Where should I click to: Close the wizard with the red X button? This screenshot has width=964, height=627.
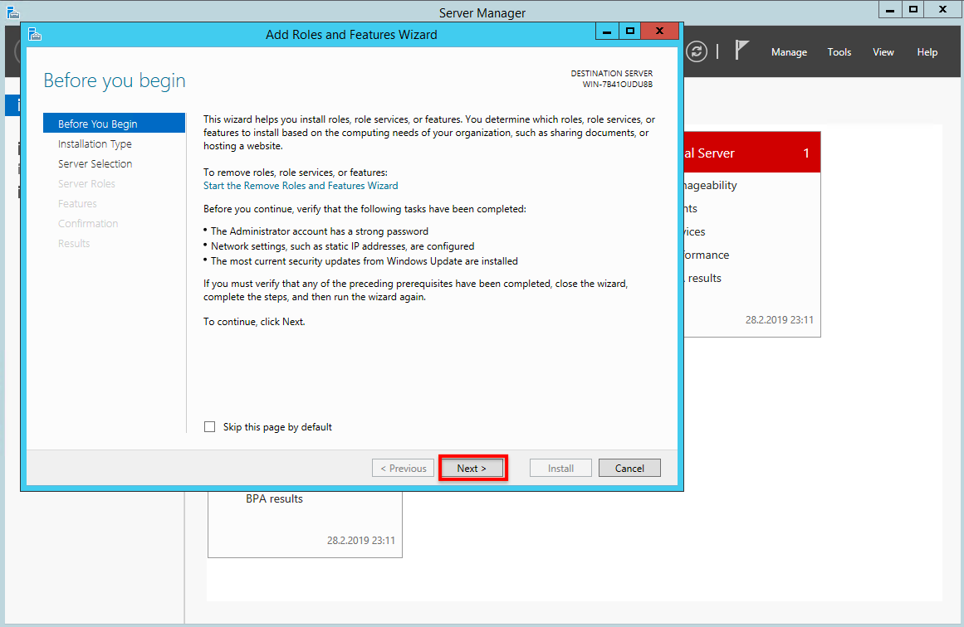coord(659,32)
